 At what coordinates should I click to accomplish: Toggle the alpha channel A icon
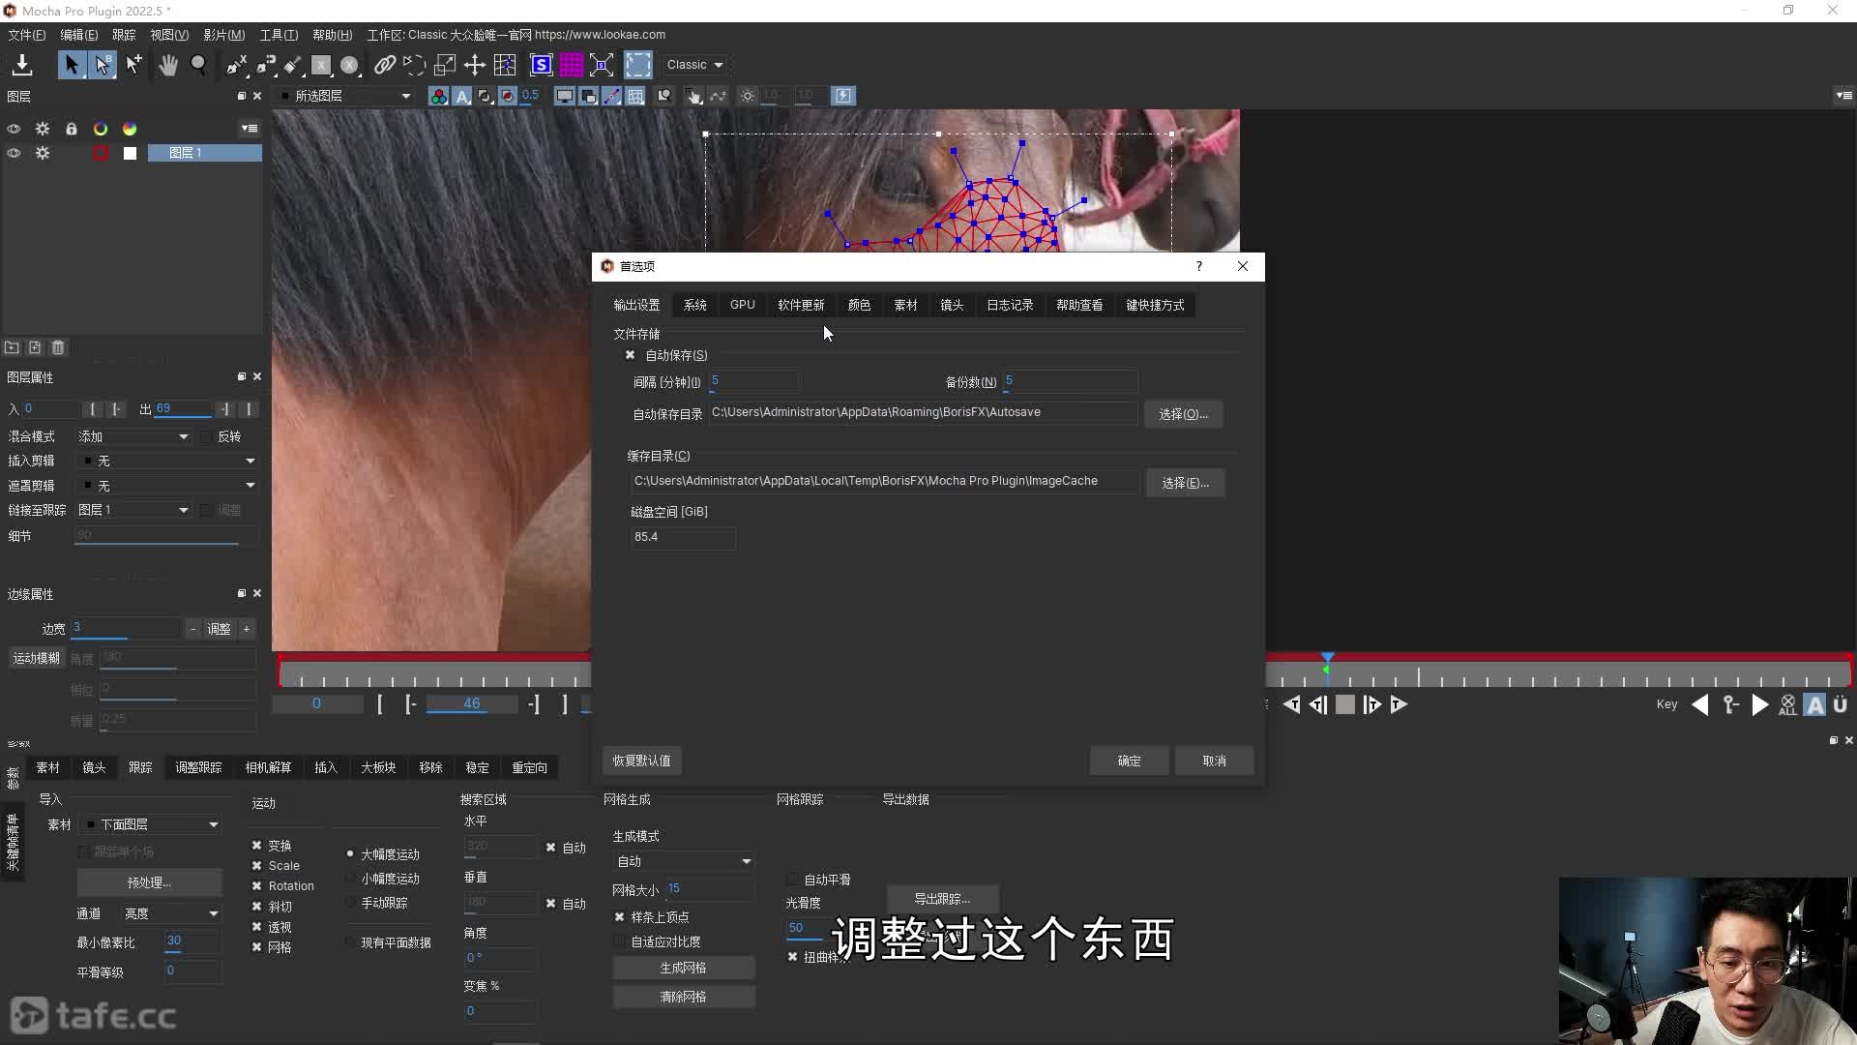click(462, 96)
